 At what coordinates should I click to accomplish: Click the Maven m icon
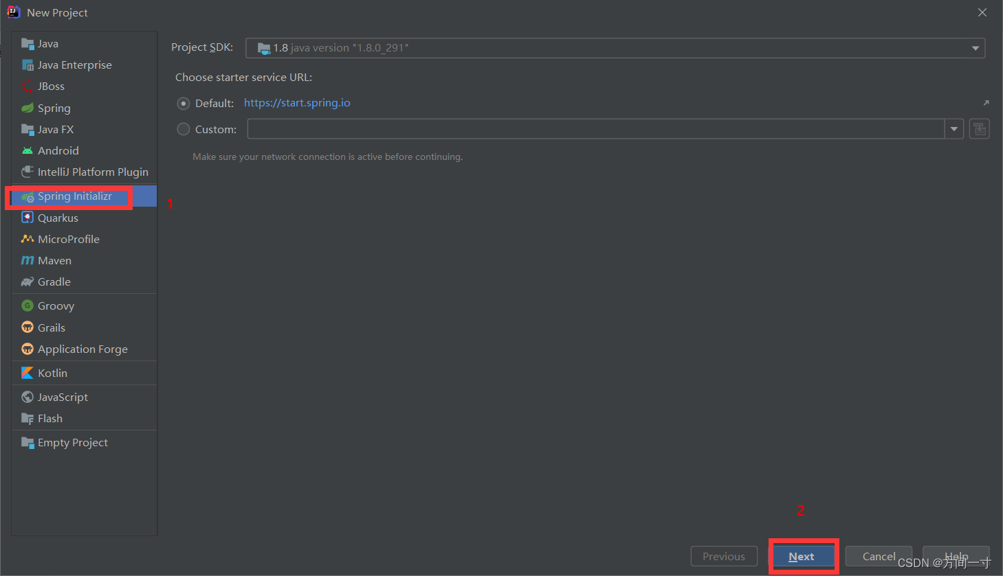27,261
